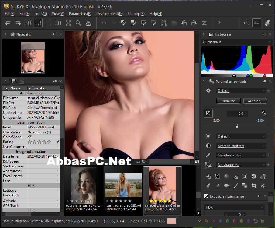Open the Average contrast dropdown
Image resolution: width=275 pixels, height=228 pixels.
241,146
